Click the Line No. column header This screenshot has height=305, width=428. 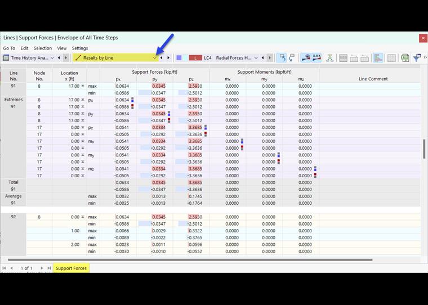pyautogui.click(x=14, y=76)
